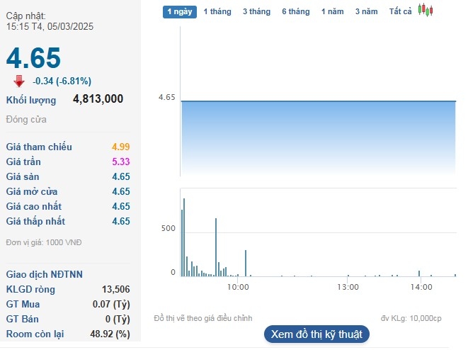Display 'Tất cả' price history

[x=400, y=11]
